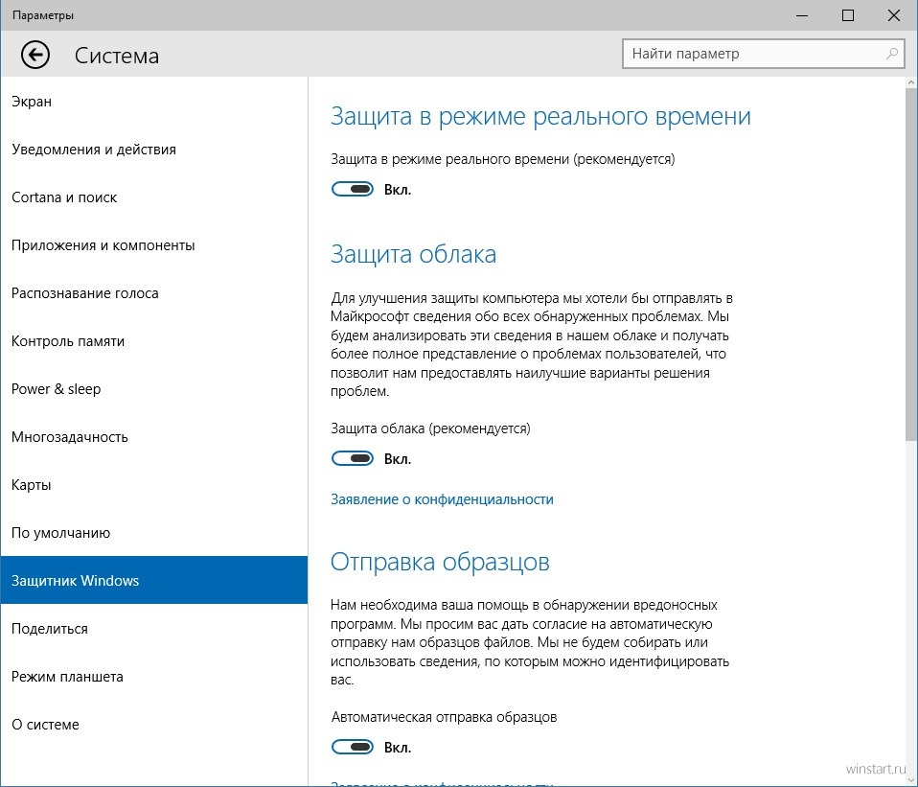Click the 'Отправка образцов' heading
This screenshot has height=787, width=918.
[440, 562]
